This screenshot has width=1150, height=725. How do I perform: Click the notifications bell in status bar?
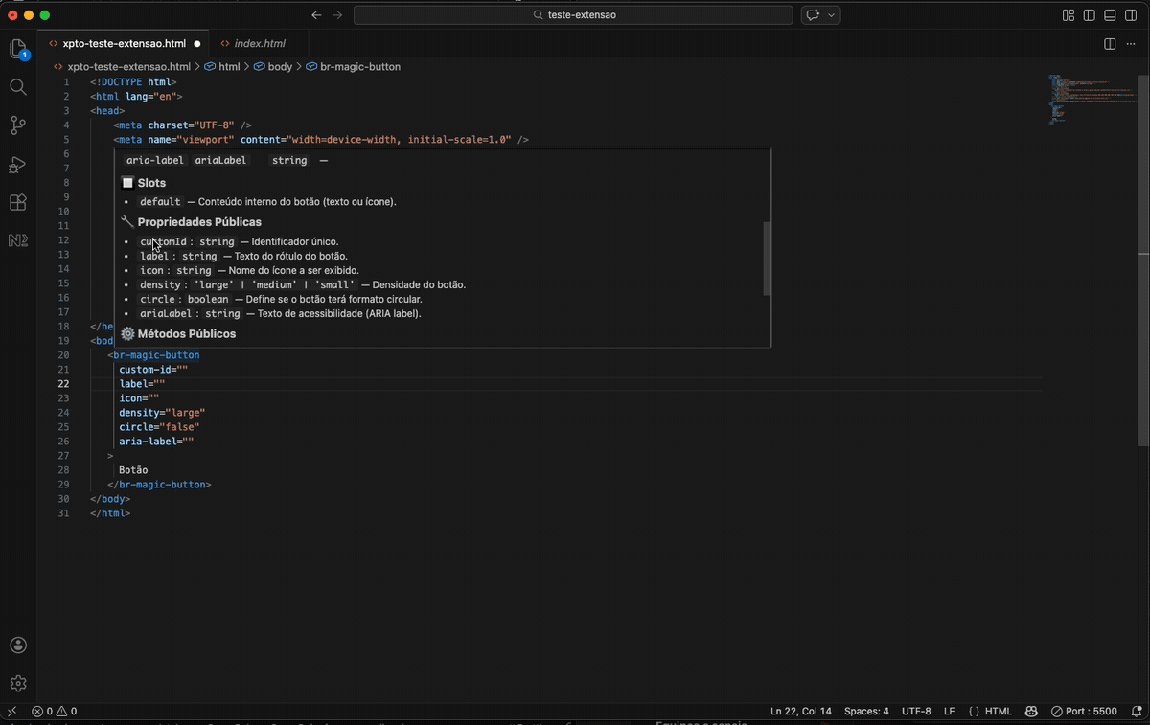pyautogui.click(x=1137, y=712)
